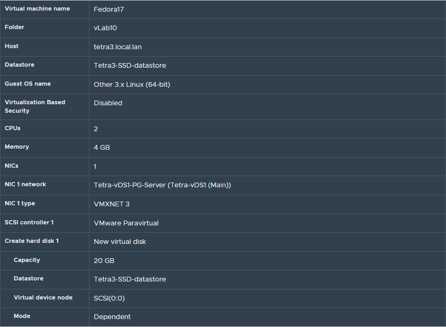The height and width of the screenshot is (327, 446).
Task: Click the NICs row label
Action: (12, 166)
